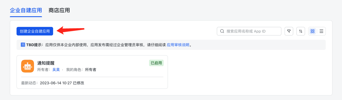Click the orange robot app icon
This screenshot has width=342, height=100.
click(x=28, y=66)
